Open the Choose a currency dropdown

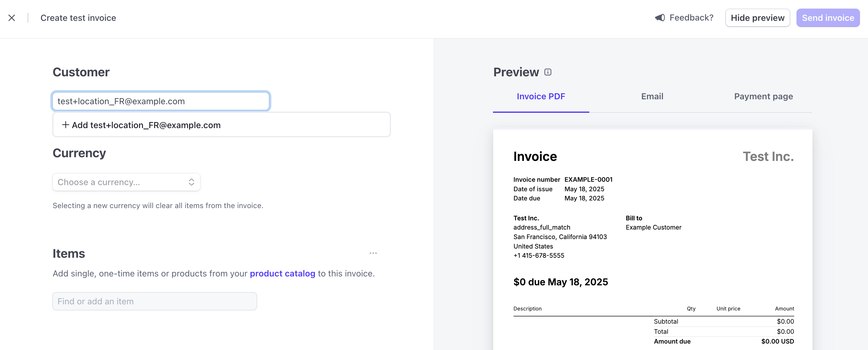click(126, 182)
